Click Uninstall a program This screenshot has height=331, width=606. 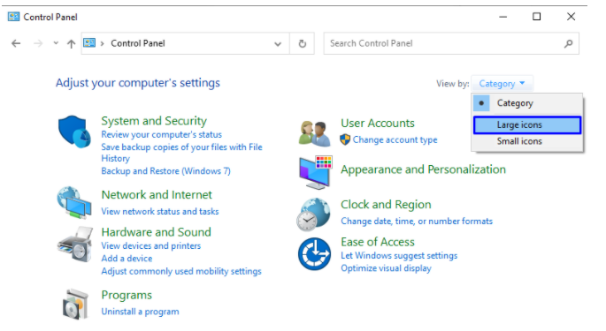[140, 312]
